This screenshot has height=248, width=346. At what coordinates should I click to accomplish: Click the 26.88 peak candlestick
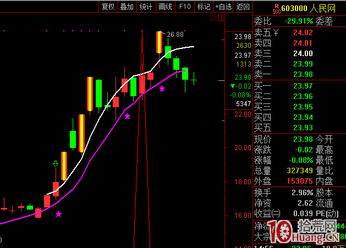159,42
